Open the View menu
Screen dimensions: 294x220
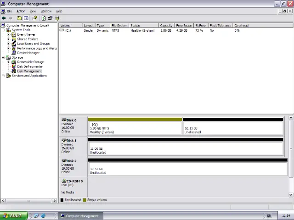click(x=33, y=11)
